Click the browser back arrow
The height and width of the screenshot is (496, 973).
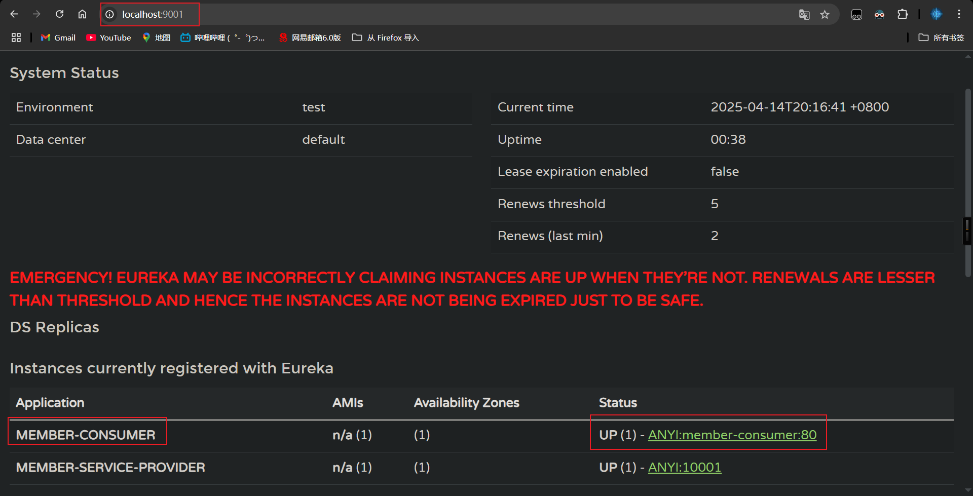[14, 14]
